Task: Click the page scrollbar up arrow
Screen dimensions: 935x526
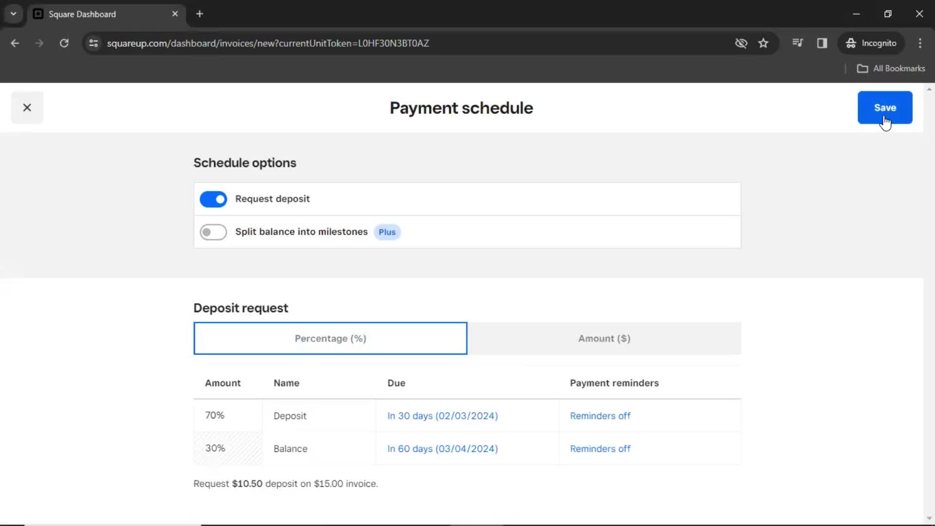Action: coord(929,89)
